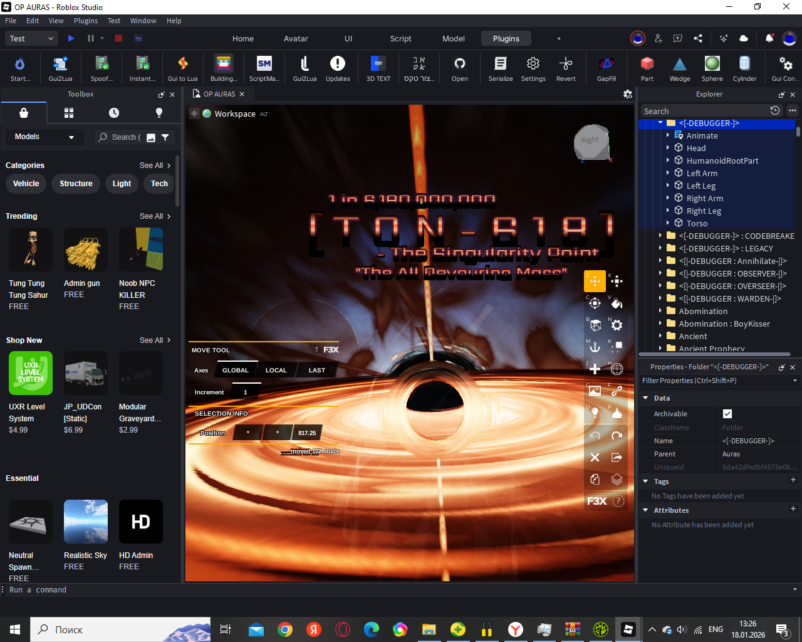The image size is (802, 642).
Task: Click the F3X redo arrow
Action: coord(617,435)
